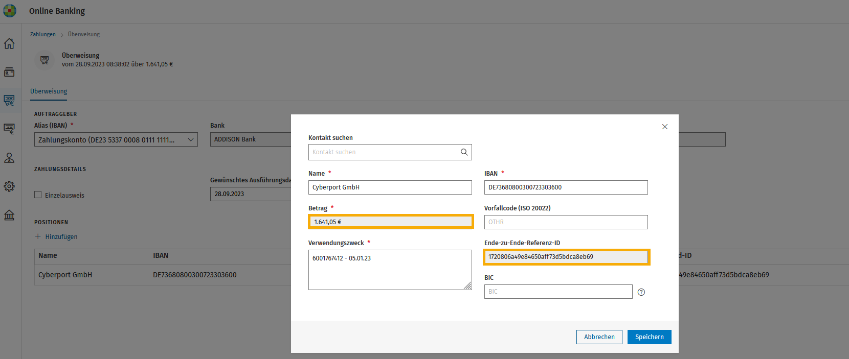Click the Betrag field showing 1.641,05 €
Image resolution: width=849 pixels, height=359 pixels.
pyautogui.click(x=391, y=222)
